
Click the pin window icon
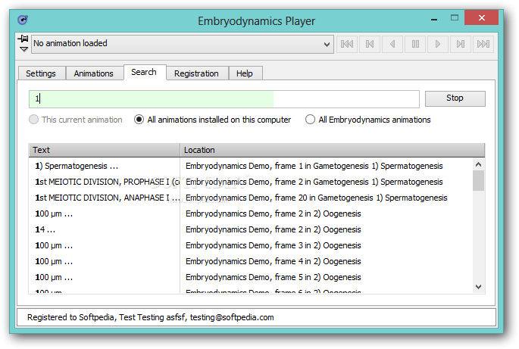click(x=23, y=39)
